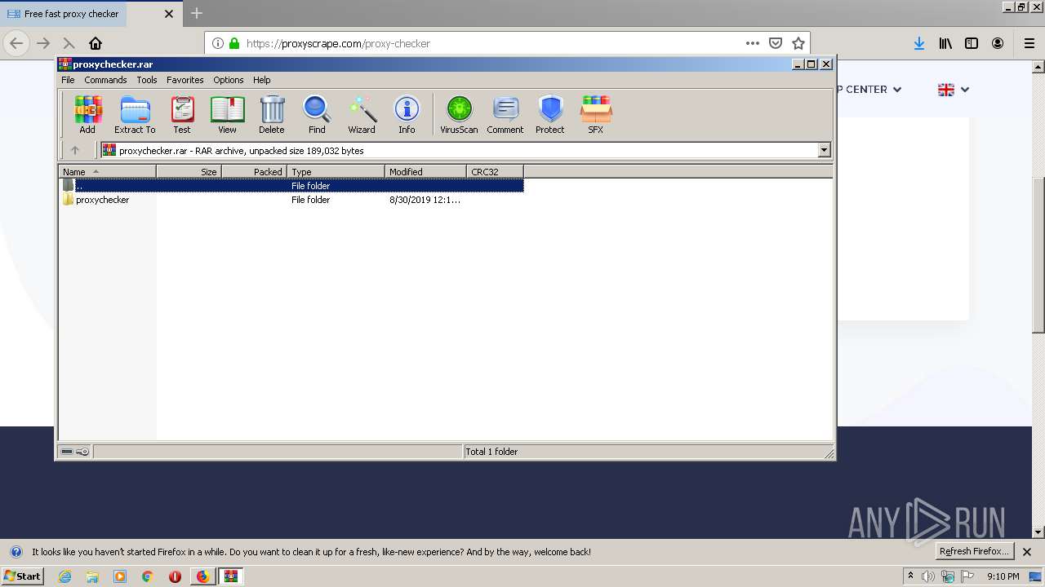The width and height of the screenshot is (1045, 587).
Task: Click the Pocket save icon
Action: [776, 43]
